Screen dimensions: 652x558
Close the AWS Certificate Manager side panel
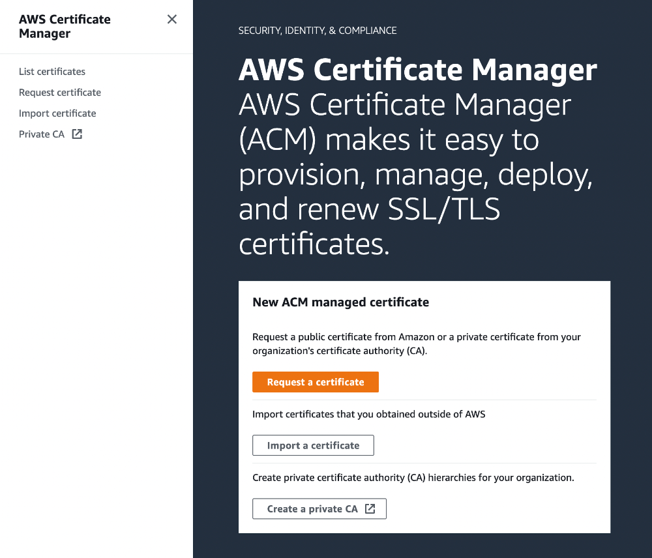click(171, 19)
